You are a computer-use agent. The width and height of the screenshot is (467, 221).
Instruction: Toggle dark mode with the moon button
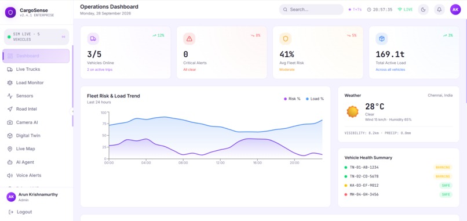tap(423, 9)
